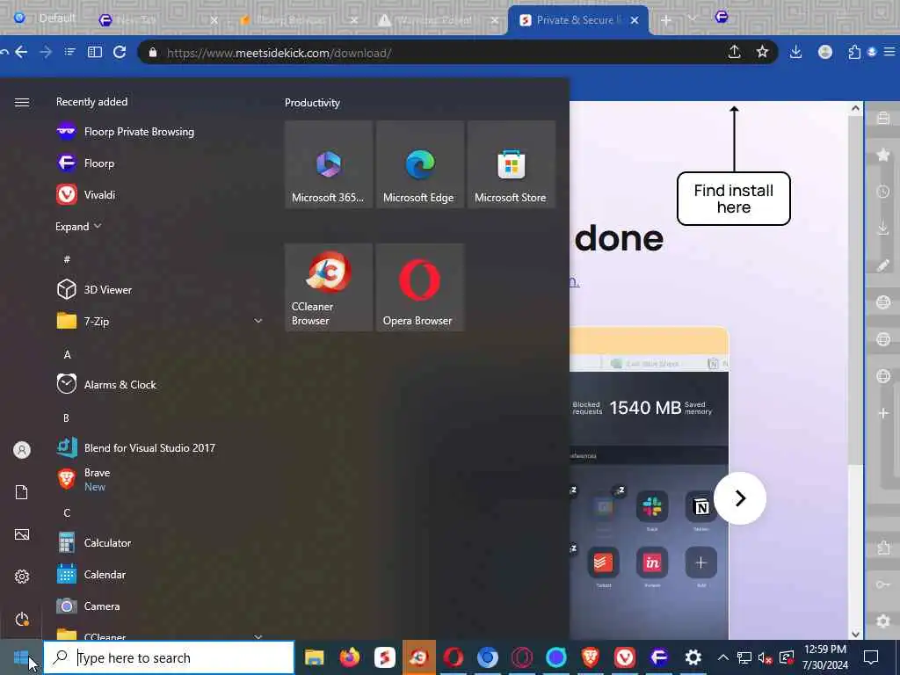Screen dimensions: 900x675
Task: Open side panel settings gear at bottom
Action: point(883,621)
